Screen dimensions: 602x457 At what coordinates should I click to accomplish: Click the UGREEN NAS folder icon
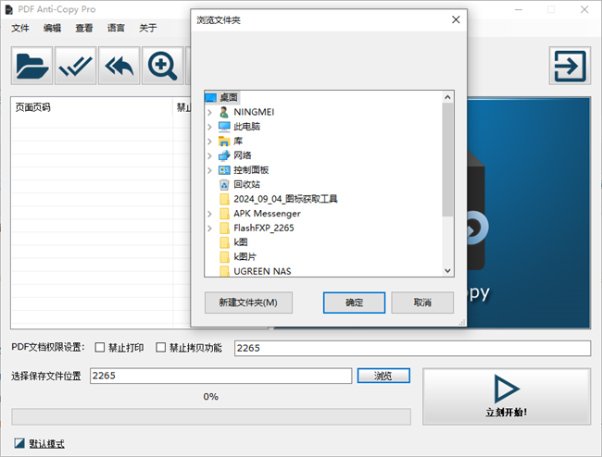pyautogui.click(x=225, y=271)
